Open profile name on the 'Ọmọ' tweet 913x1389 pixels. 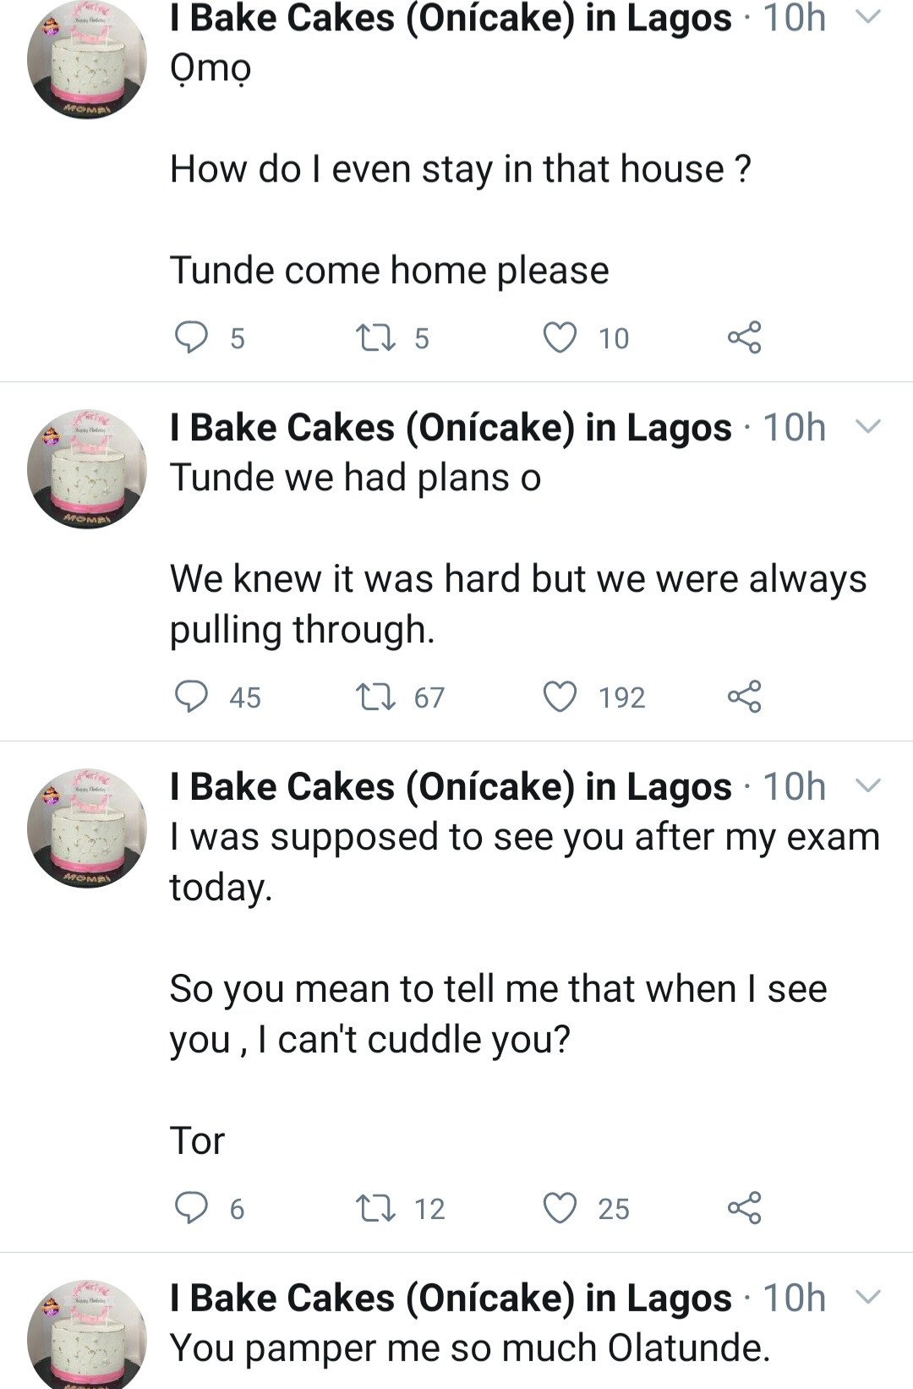[451, 19]
